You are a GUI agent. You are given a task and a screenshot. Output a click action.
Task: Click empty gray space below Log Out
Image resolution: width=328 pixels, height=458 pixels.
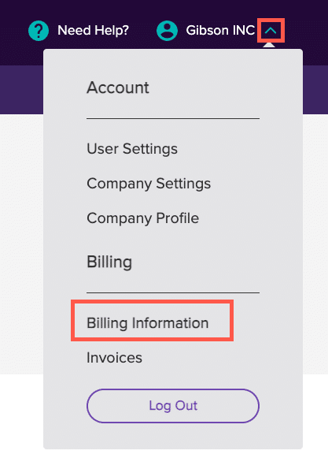tap(173, 437)
